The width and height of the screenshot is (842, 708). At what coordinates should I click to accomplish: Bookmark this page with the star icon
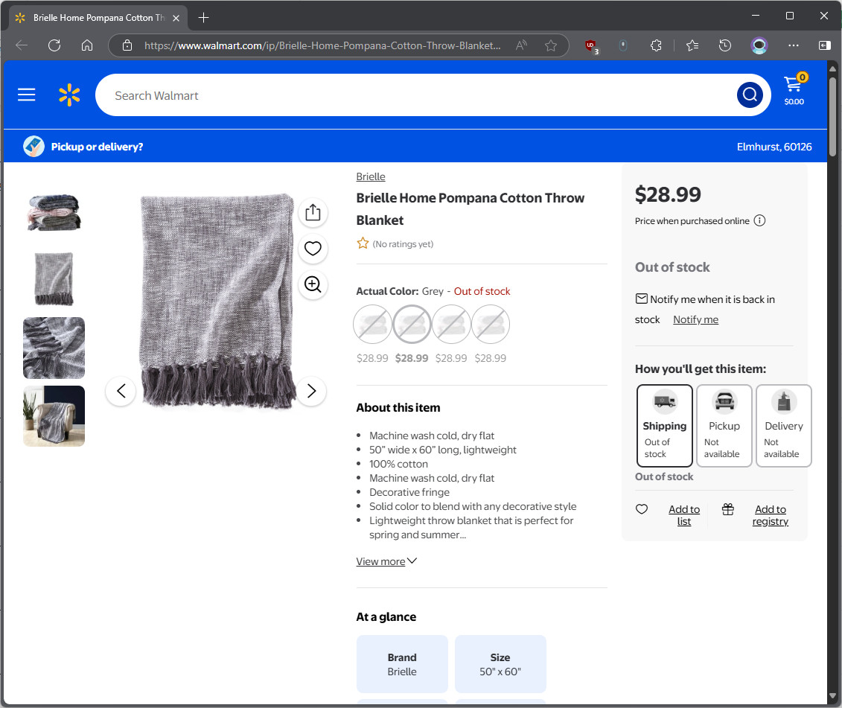click(x=550, y=45)
